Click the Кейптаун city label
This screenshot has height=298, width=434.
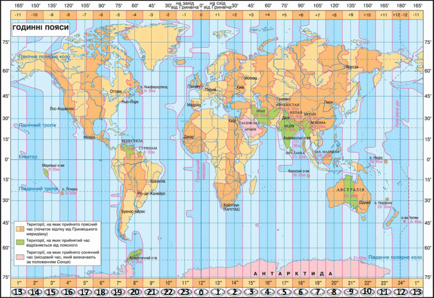tap(231, 205)
